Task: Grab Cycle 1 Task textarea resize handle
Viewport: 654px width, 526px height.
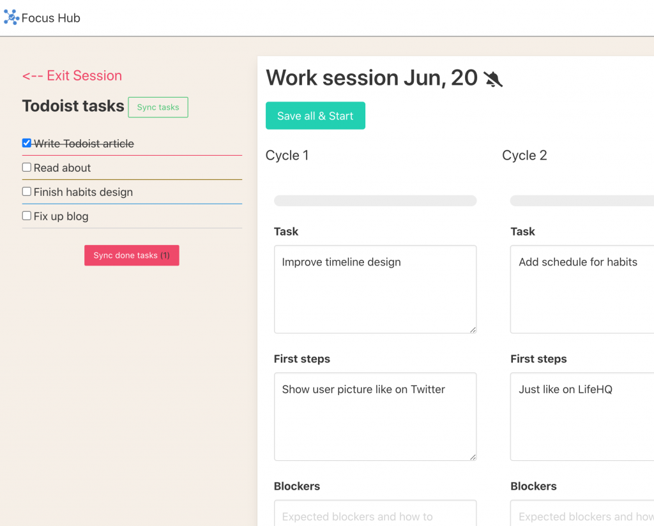Action: 473,329
